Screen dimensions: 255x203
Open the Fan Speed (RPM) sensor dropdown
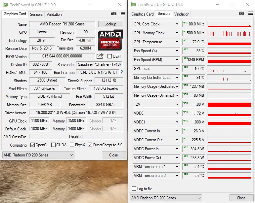pyautogui.click(x=177, y=60)
